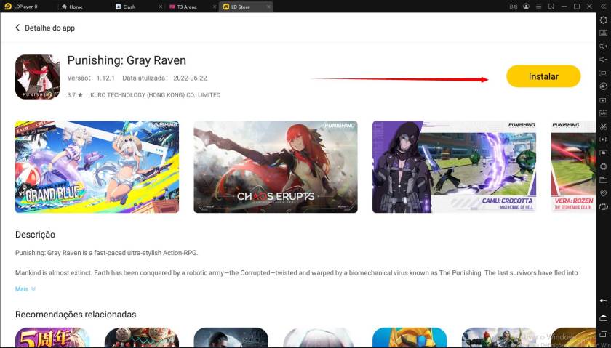Click the Punishing: Gray Raven app icon

click(37, 77)
